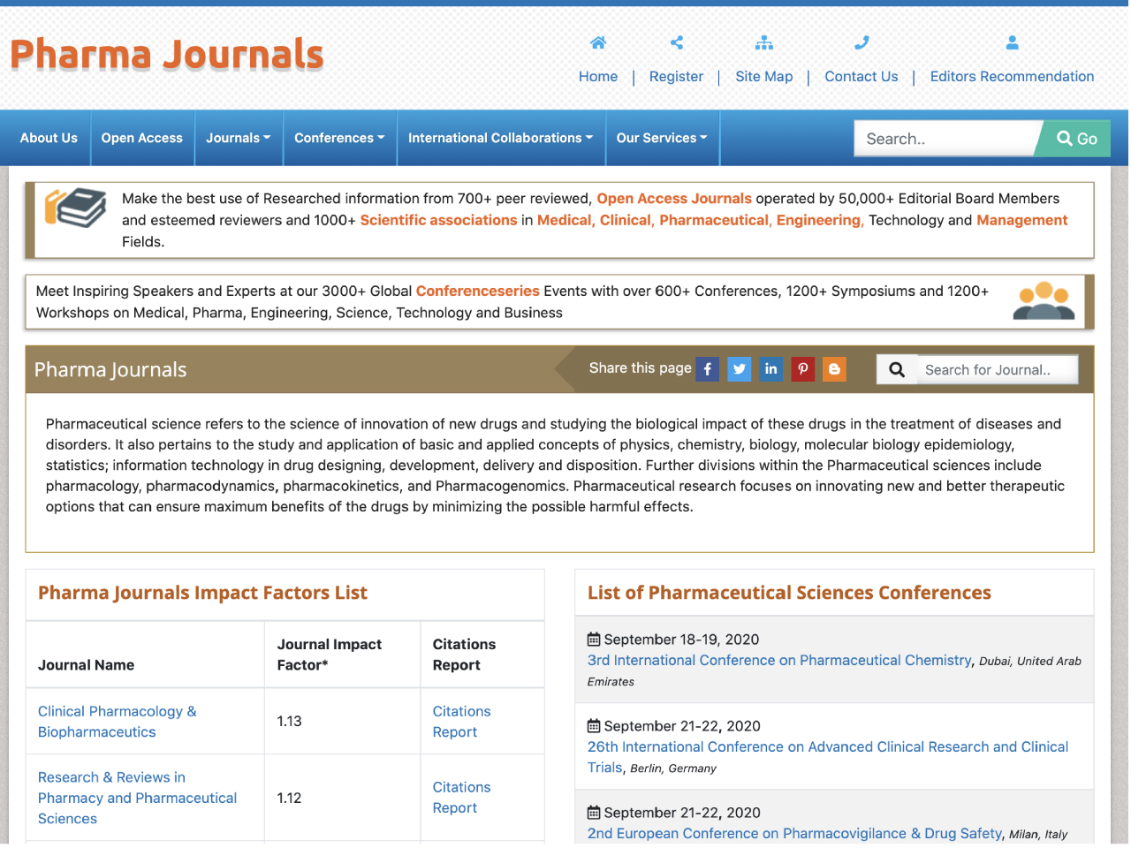Share this page on LinkedIn
The image size is (1131, 848).
pyautogui.click(x=770, y=369)
